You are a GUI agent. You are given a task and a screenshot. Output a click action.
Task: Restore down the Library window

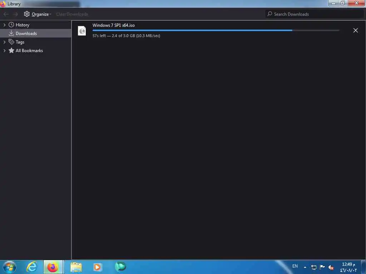pyautogui.click(x=343, y=3)
